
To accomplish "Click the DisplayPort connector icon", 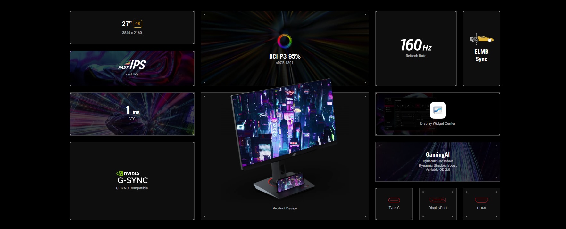I will coord(438,200).
